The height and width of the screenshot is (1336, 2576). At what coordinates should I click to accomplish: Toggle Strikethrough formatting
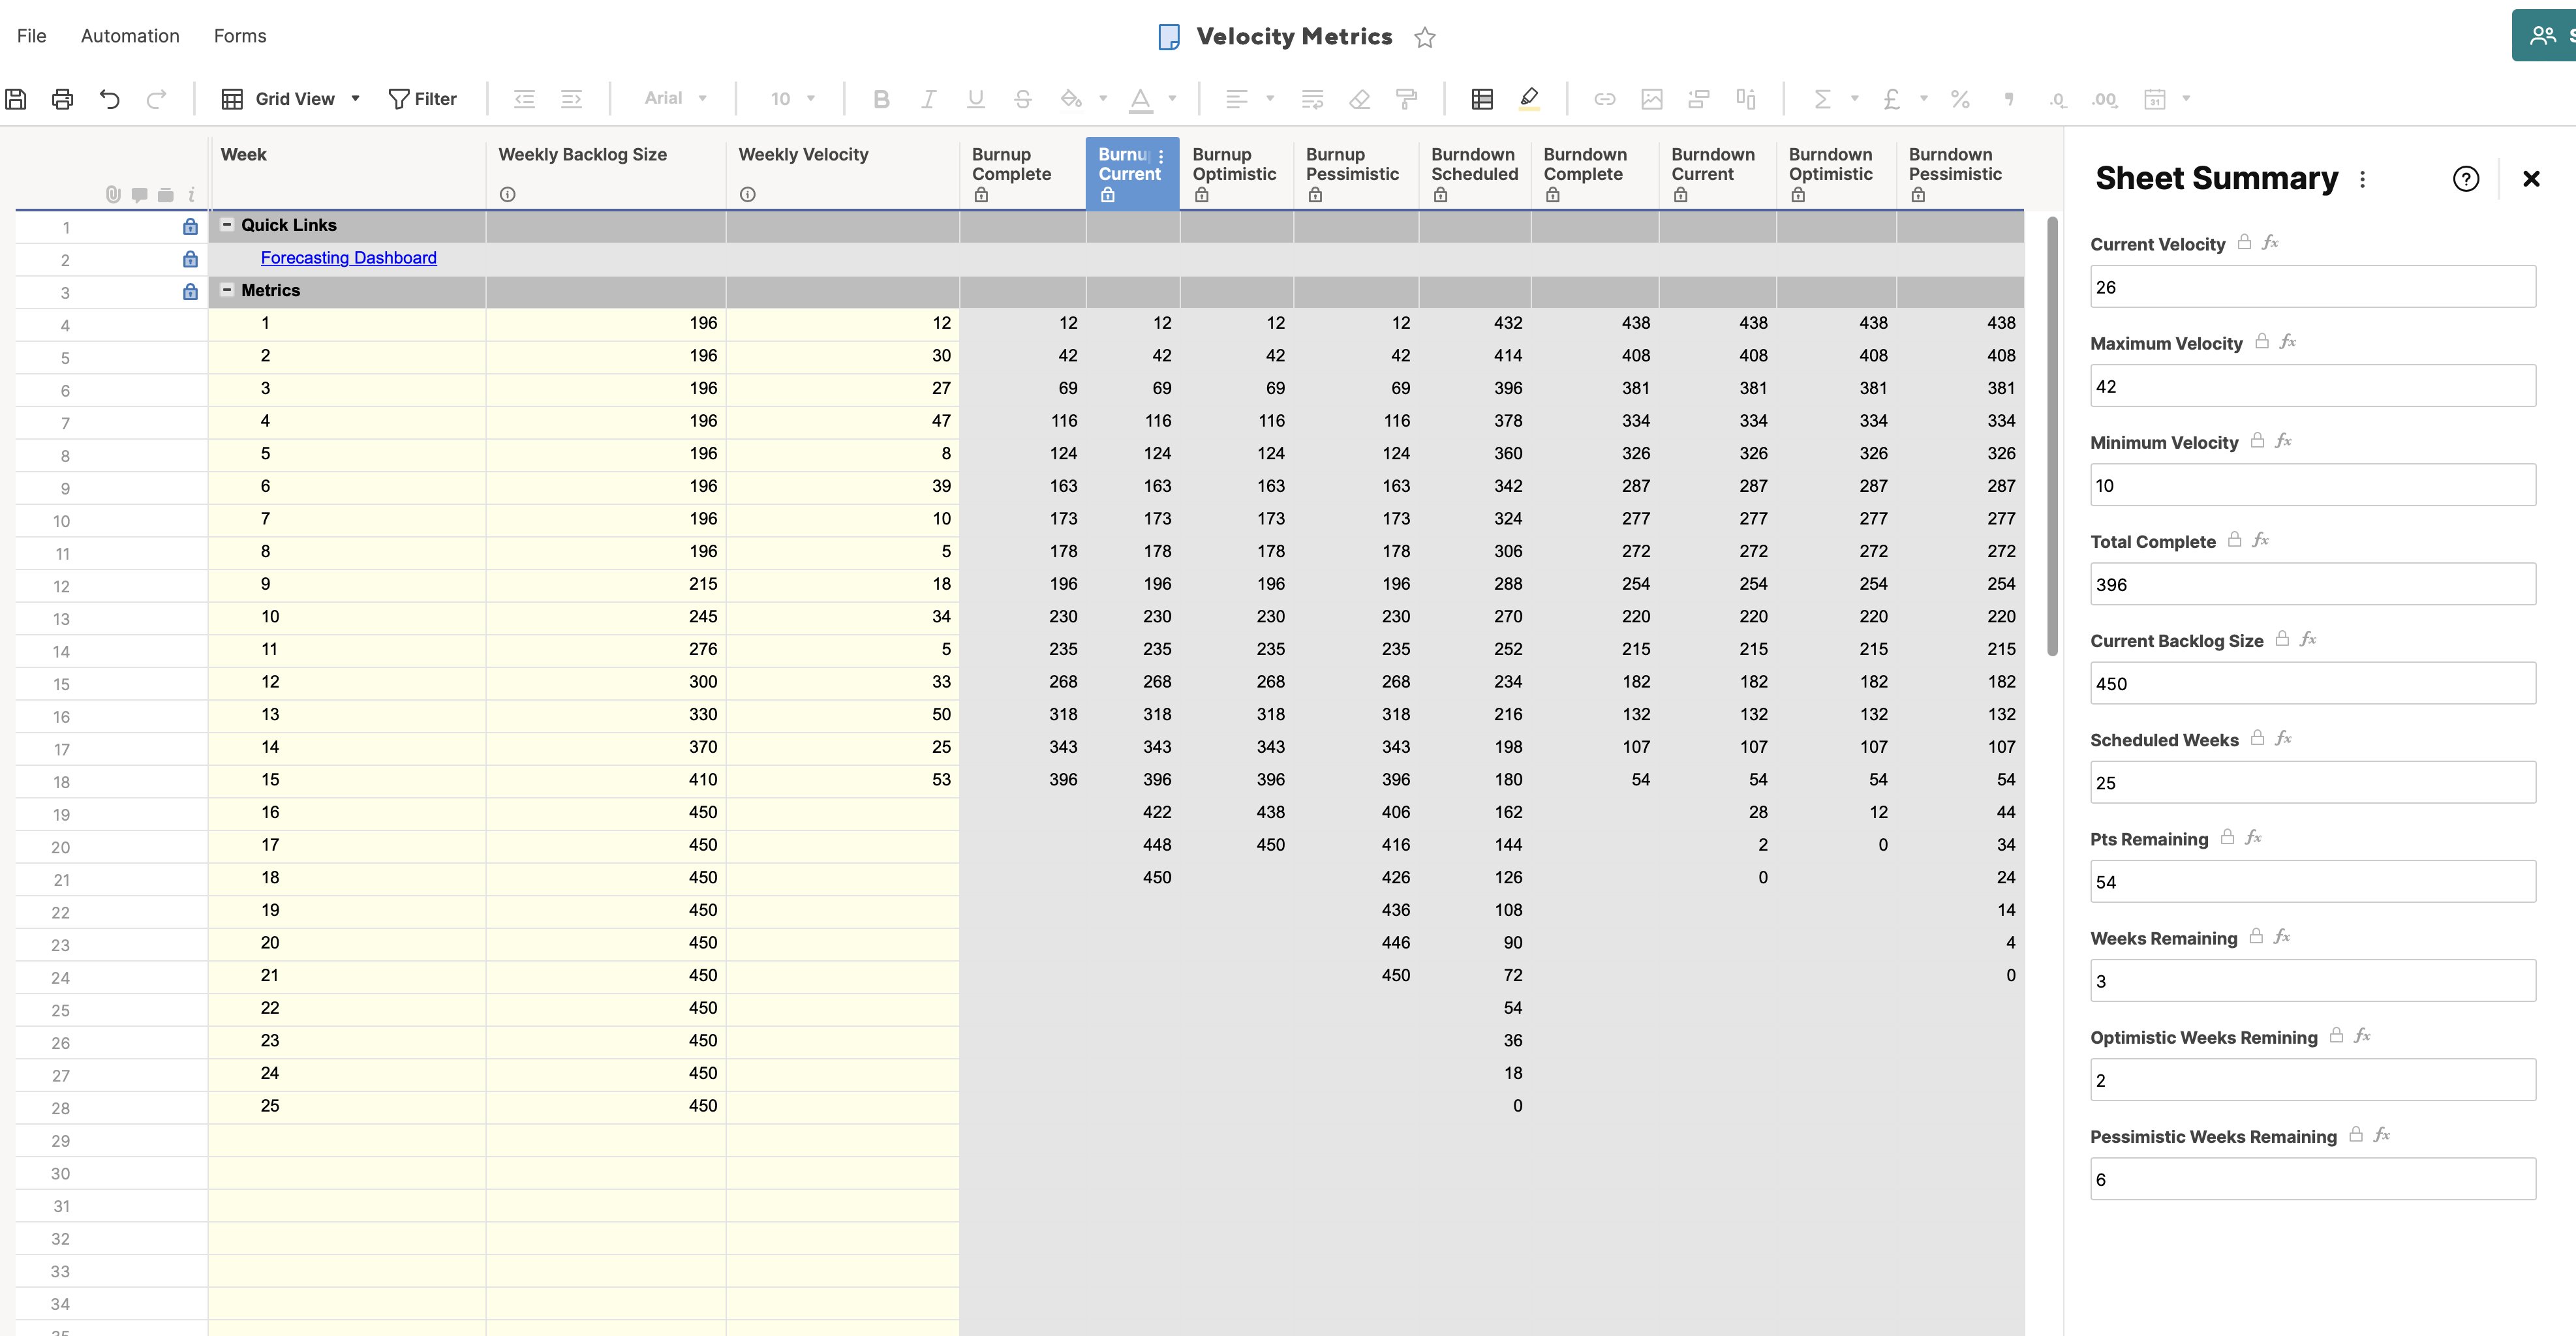pos(1022,99)
